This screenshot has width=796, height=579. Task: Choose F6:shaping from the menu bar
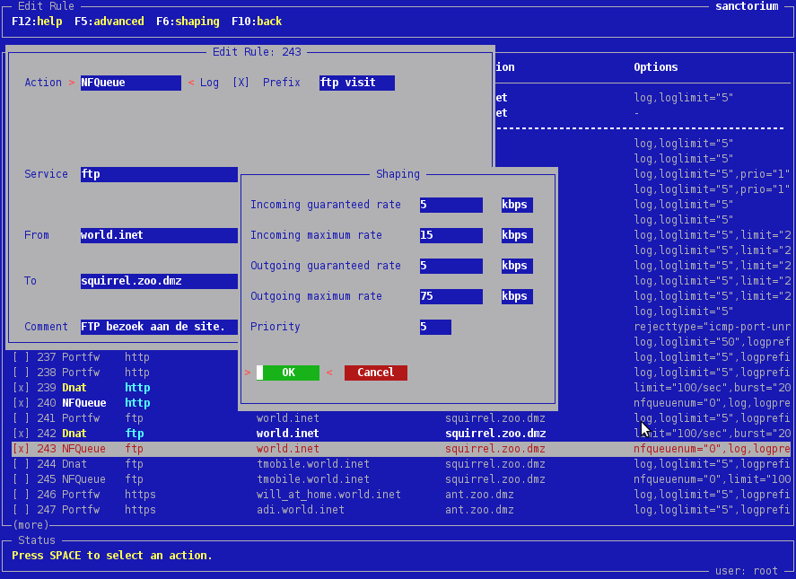pos(188,22)
